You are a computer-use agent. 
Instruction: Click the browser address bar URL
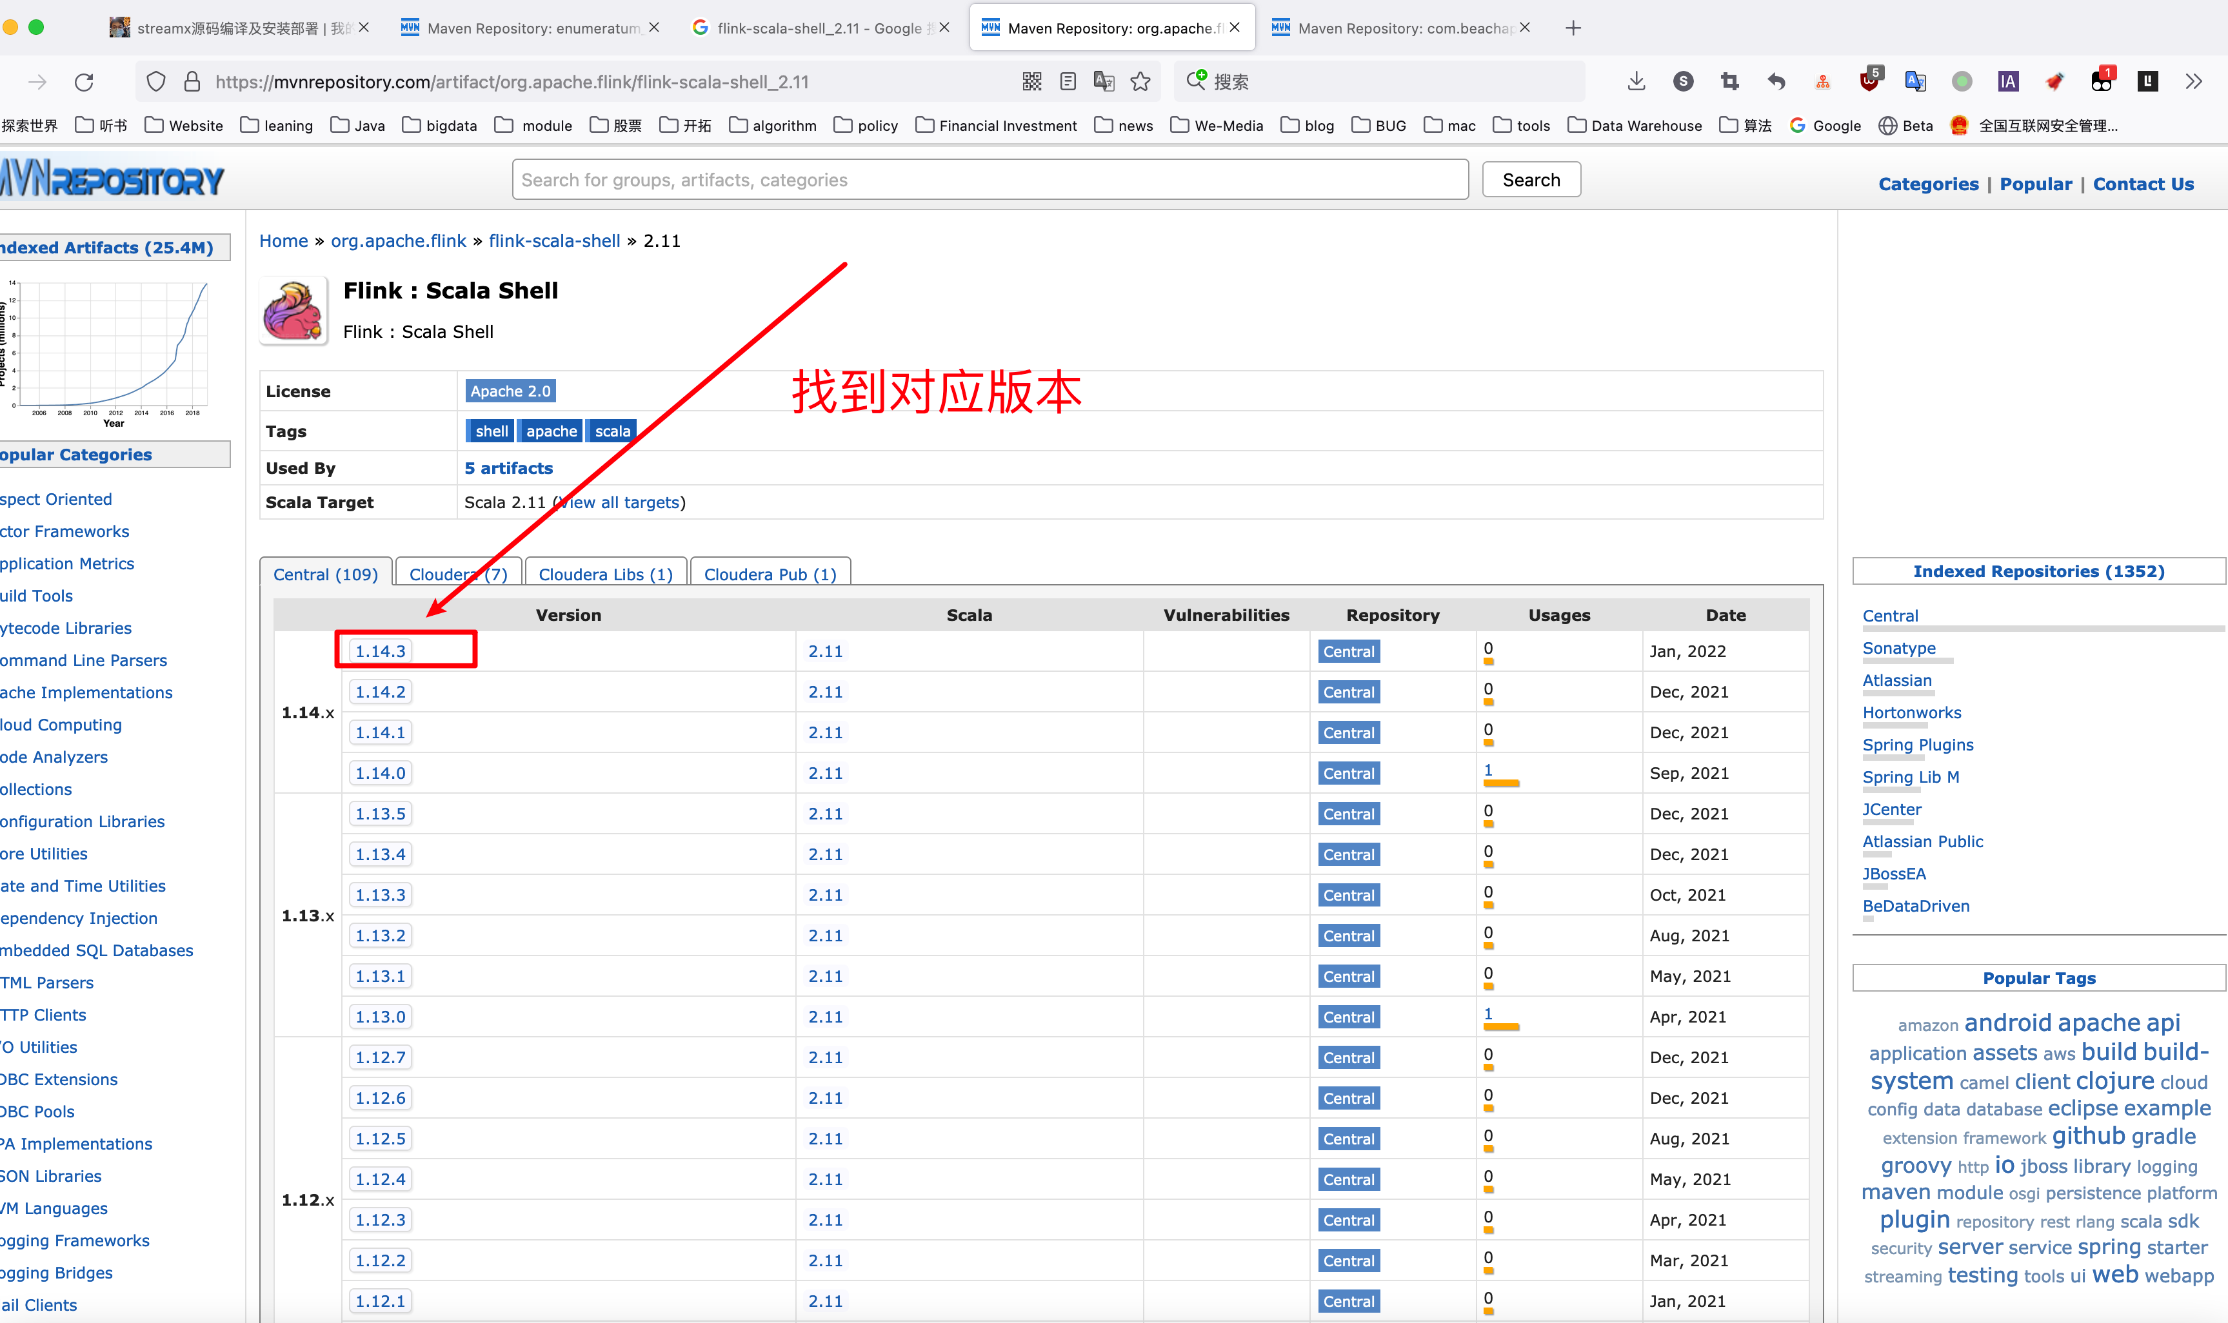tap(512, 82)
